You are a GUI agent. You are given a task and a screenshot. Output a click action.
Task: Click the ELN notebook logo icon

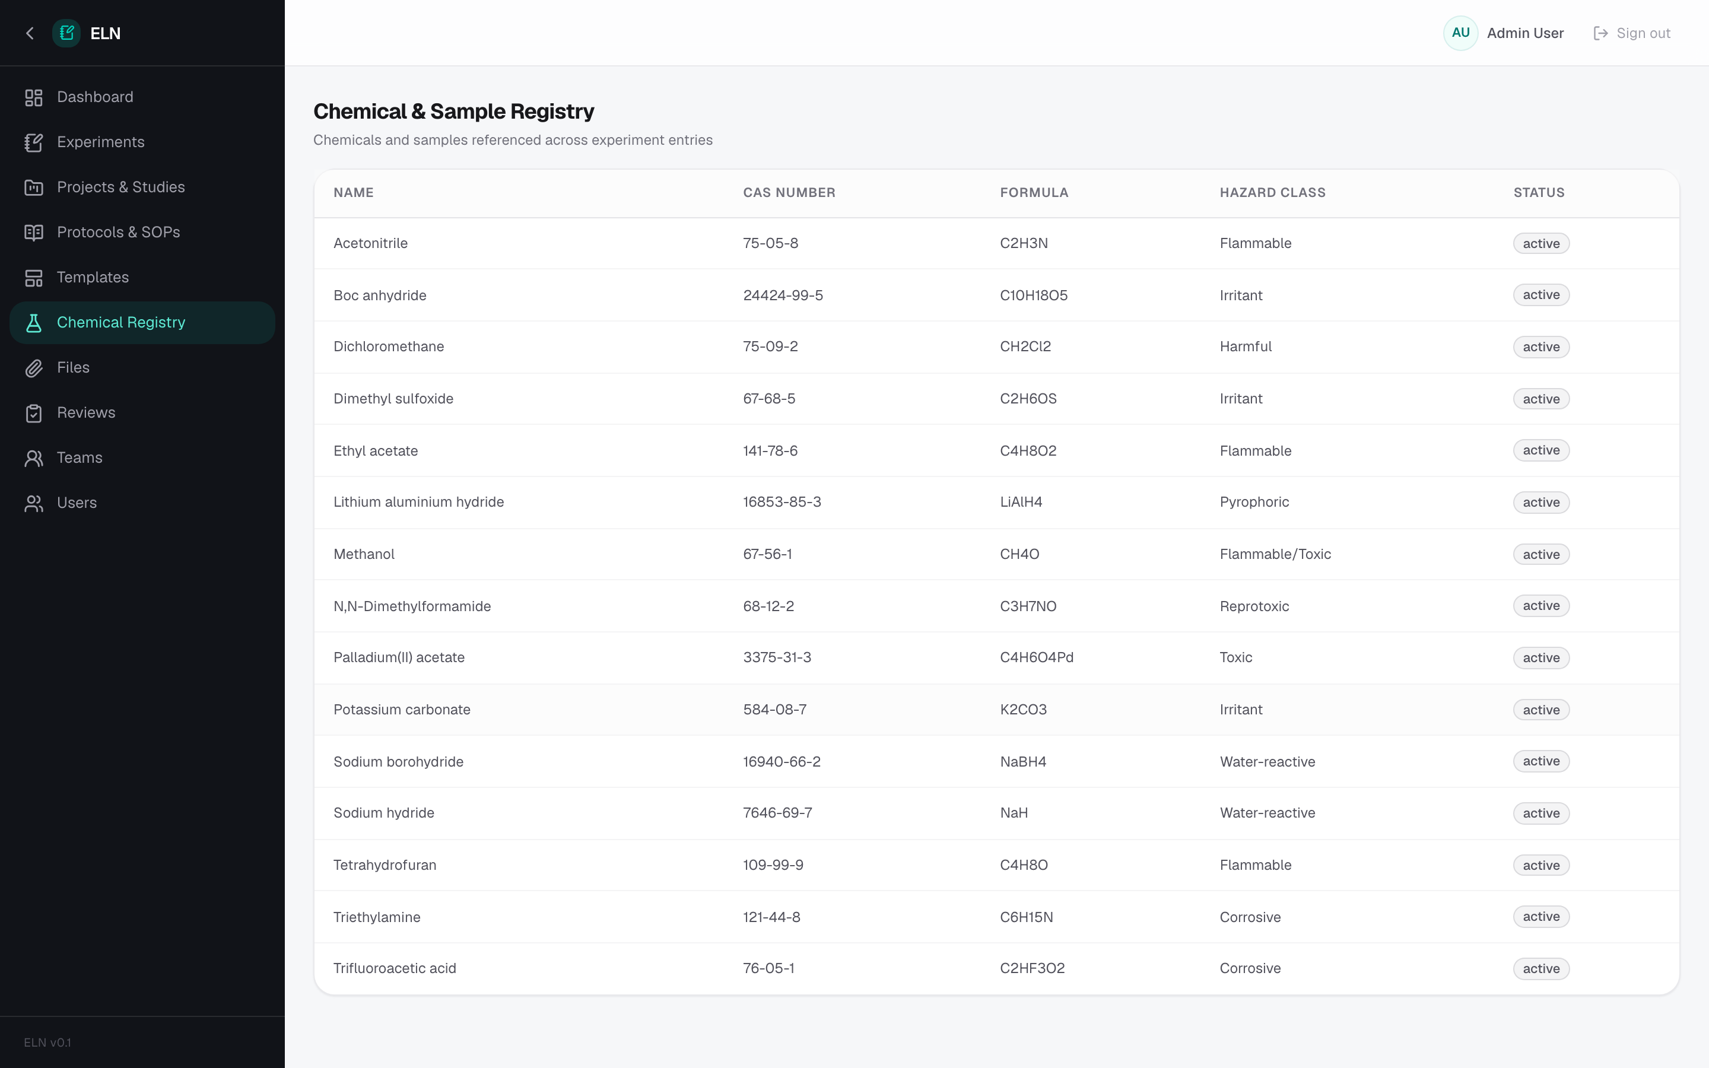click(x=66, y=33)
